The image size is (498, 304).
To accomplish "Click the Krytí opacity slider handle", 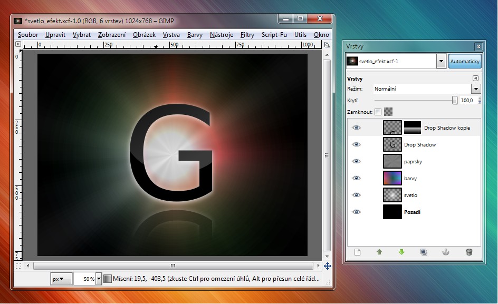I will (455, 100).
